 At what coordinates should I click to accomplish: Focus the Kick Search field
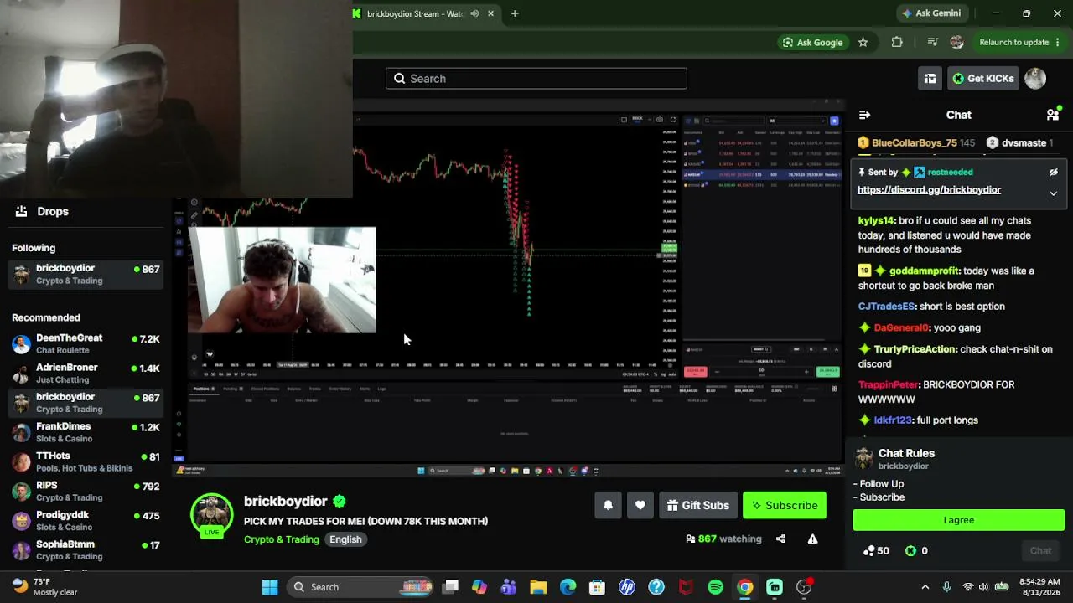point(536,79)
